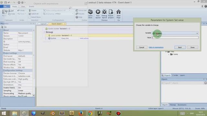Click the Downscaling Medium quality value
Image resolution: width=207 pixels, height=116 pixels.
[x=25, y=93]
